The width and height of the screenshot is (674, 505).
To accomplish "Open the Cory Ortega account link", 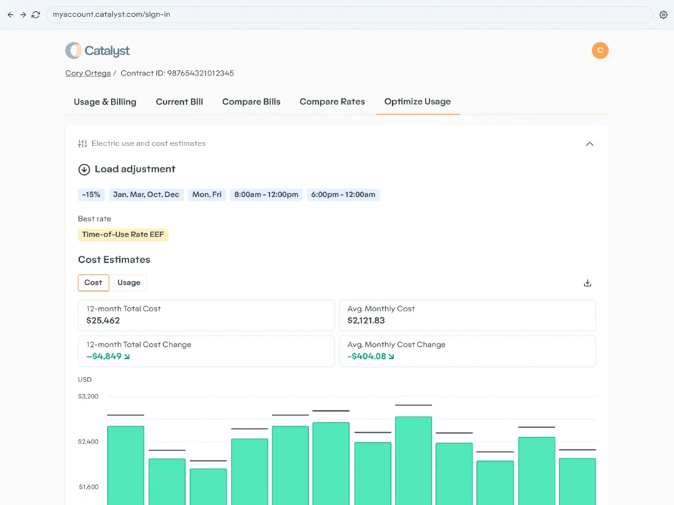I will click(88, 74).
